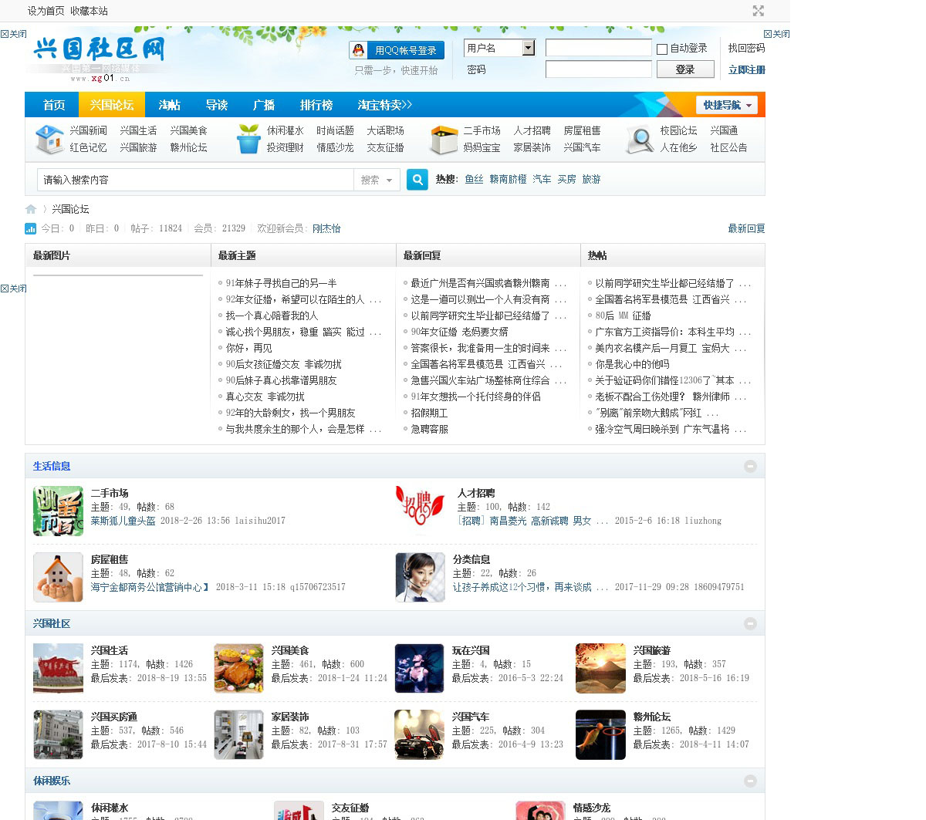
Task: Click the password input field
Action: 598,69
